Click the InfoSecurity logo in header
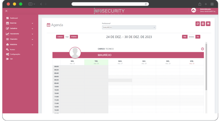 109,11
